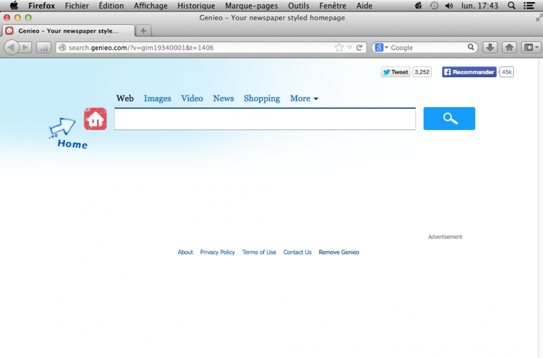Open the Privacy Policy link

217,252
